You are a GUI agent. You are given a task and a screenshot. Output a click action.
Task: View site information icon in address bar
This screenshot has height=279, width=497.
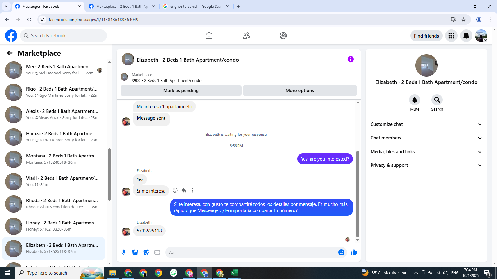point(43,20)
